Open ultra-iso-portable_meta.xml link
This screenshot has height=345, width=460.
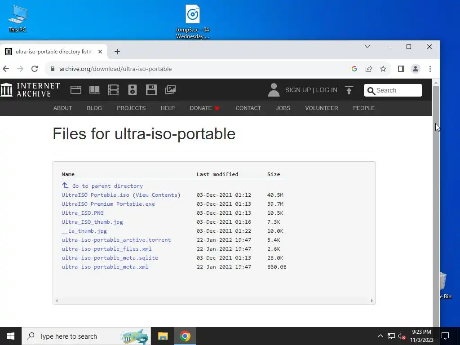(105, 267)
